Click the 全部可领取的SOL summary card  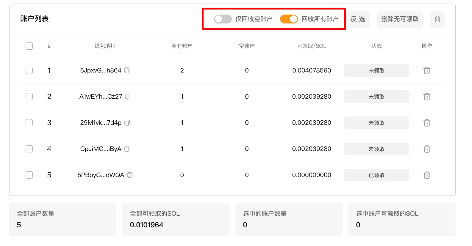[x=176, y=220]
